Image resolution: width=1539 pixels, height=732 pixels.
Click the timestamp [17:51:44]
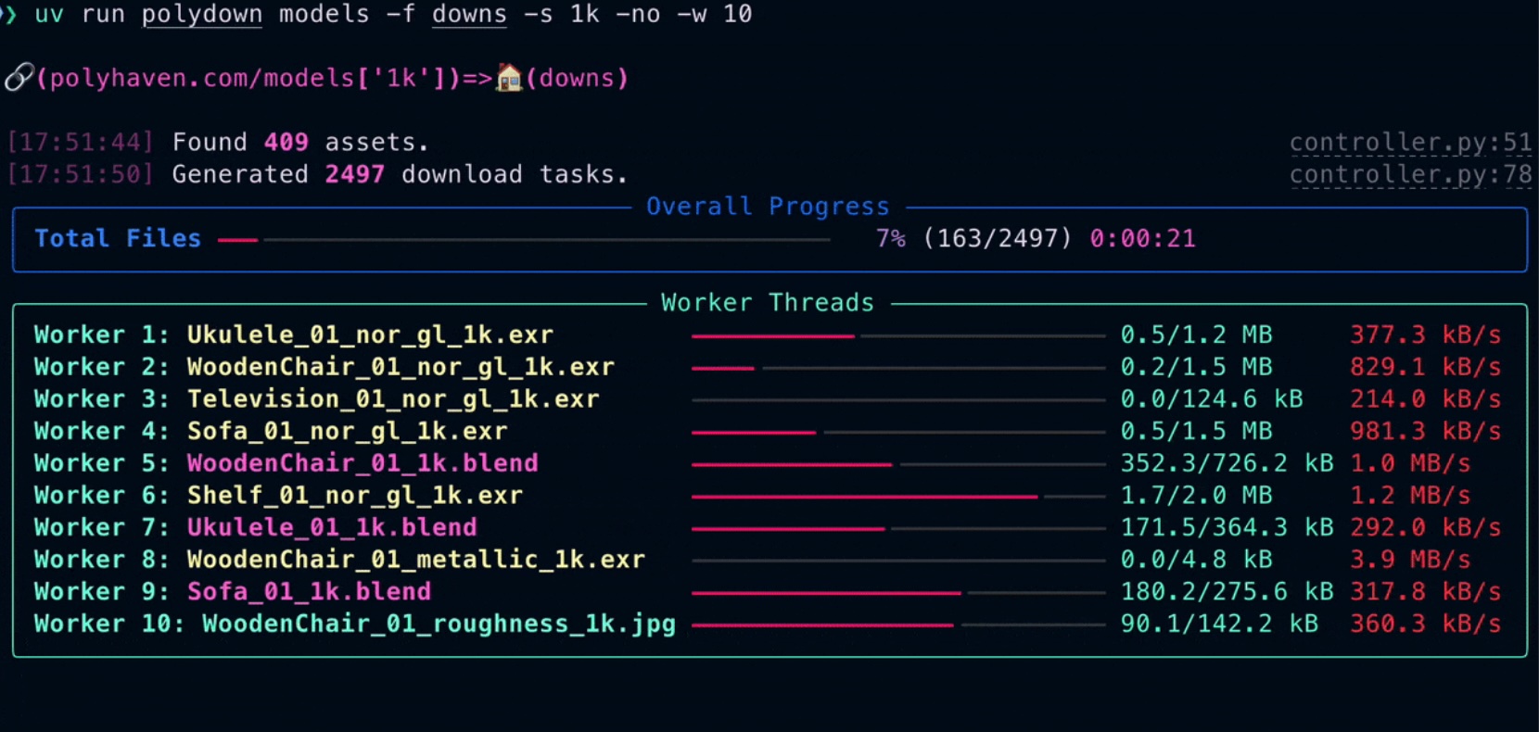tap(80, 143)
